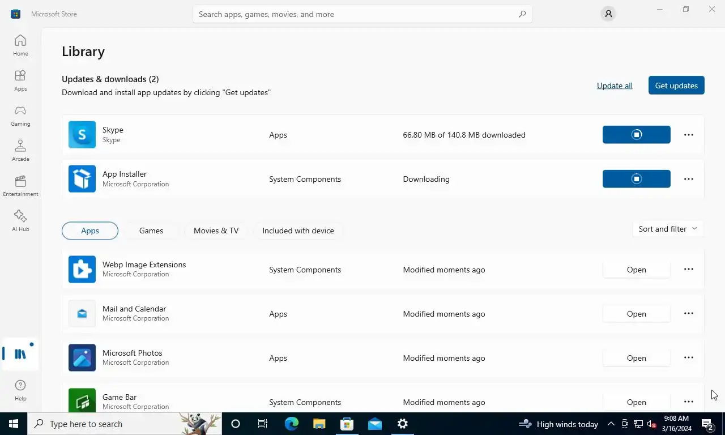The height and width of the screenshot is (435, 725).
Task: Open Settings gear on taskbar
Action: (402, 424)
